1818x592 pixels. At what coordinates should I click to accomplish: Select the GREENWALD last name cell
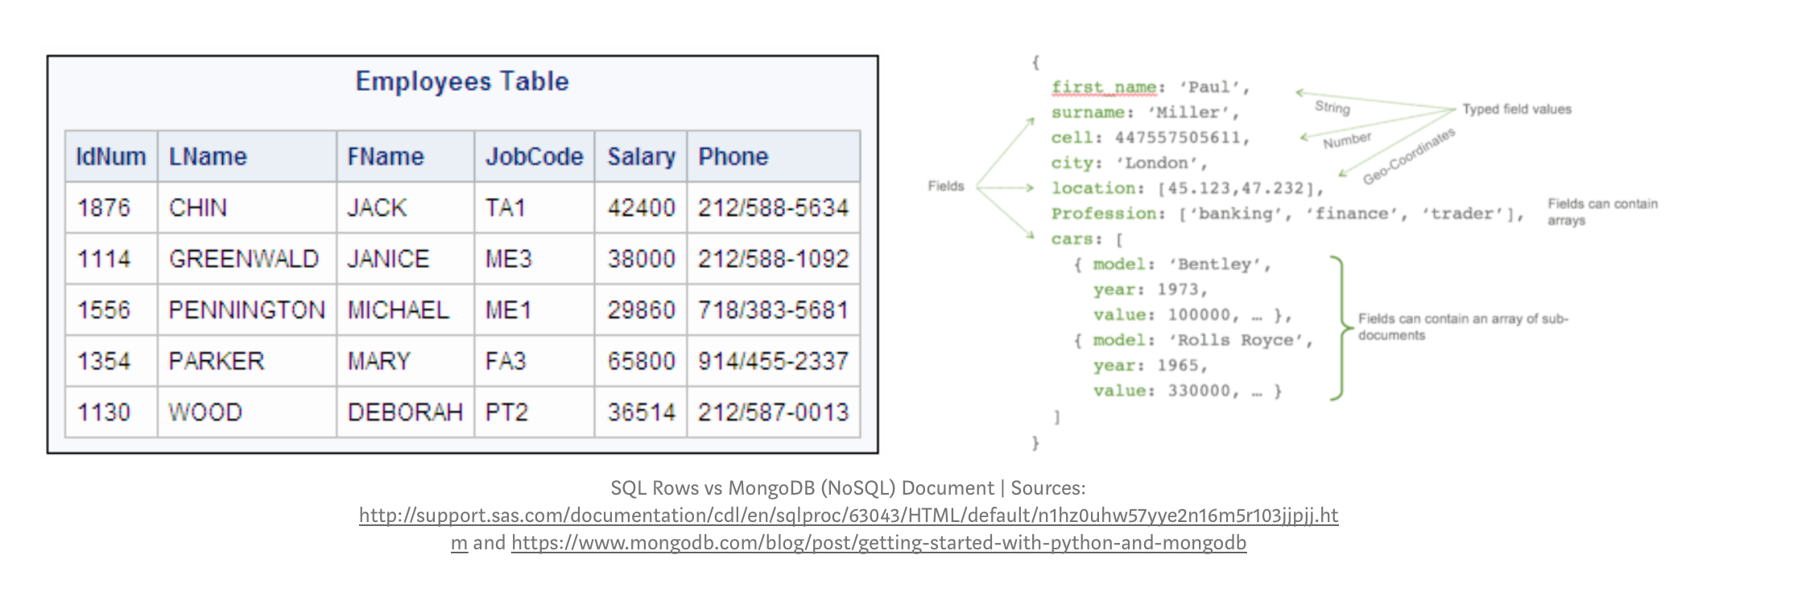243,259
